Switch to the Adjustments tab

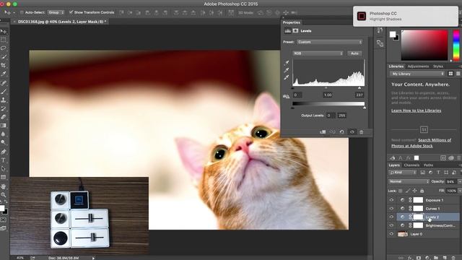click(418, 66)
